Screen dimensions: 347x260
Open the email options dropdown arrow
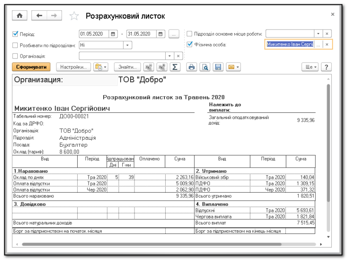pyautogui.click(x=238, y=67)
